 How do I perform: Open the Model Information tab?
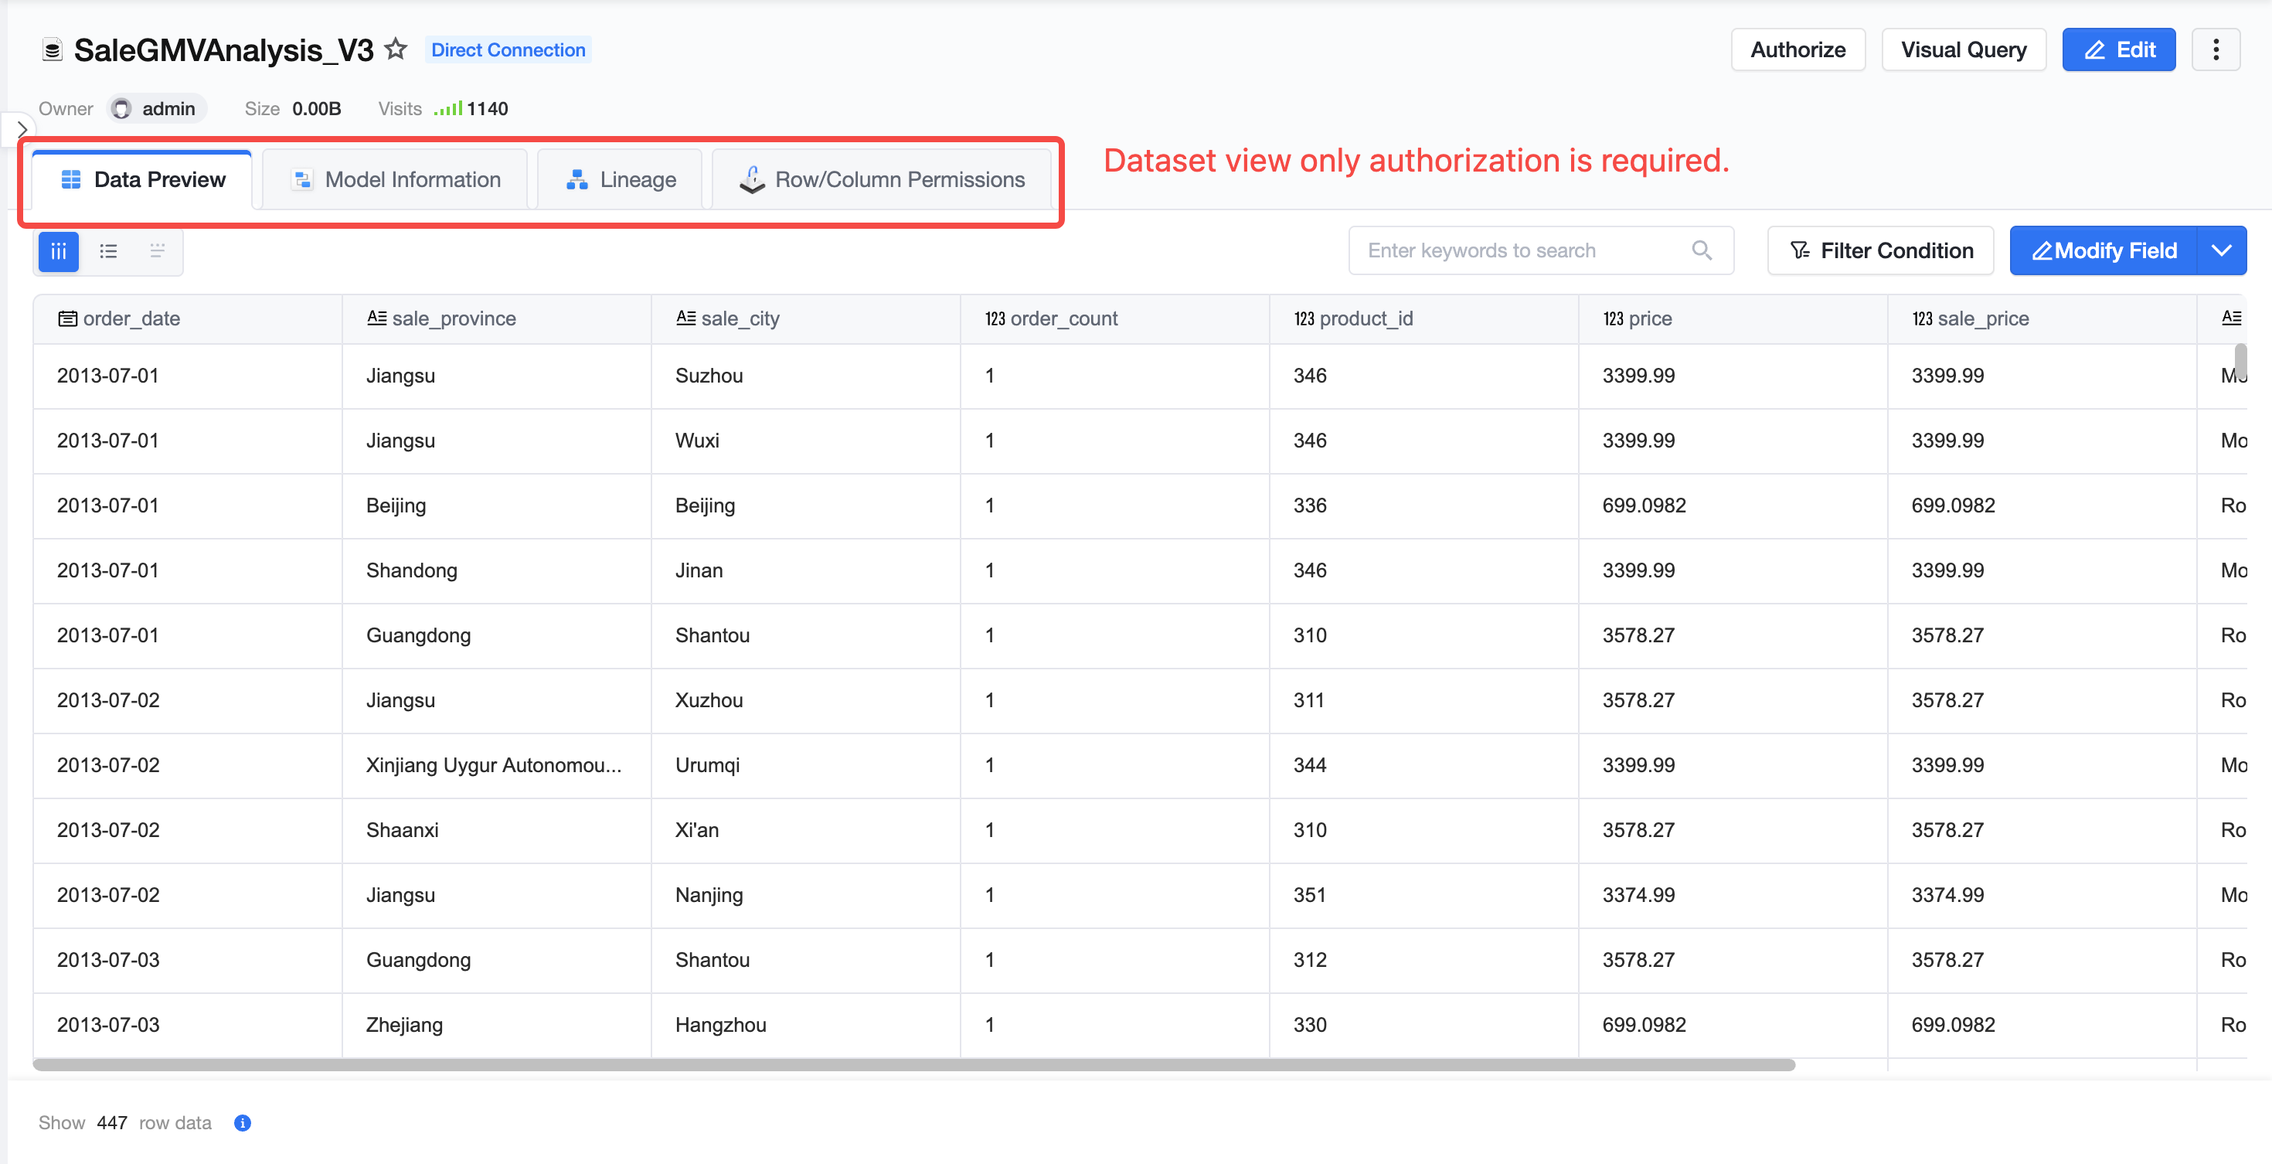pos(395,179)
